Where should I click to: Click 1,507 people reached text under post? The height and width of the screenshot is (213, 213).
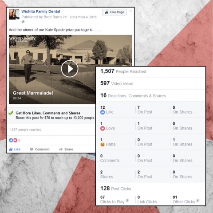pos(25,130)
